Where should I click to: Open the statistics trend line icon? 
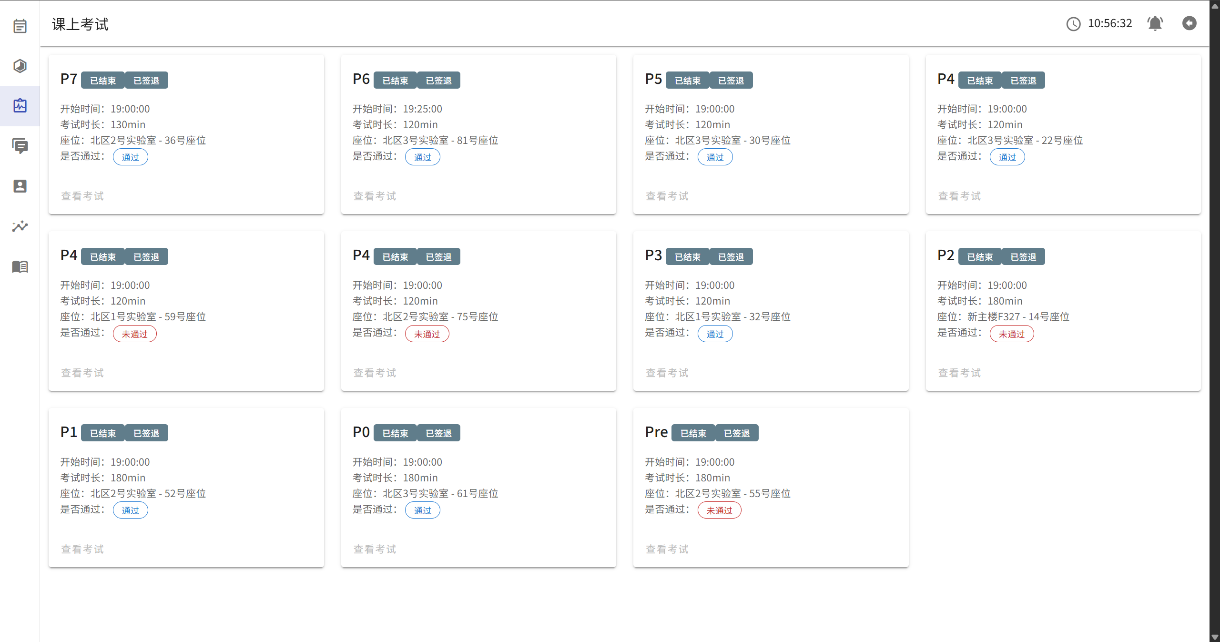20,226
